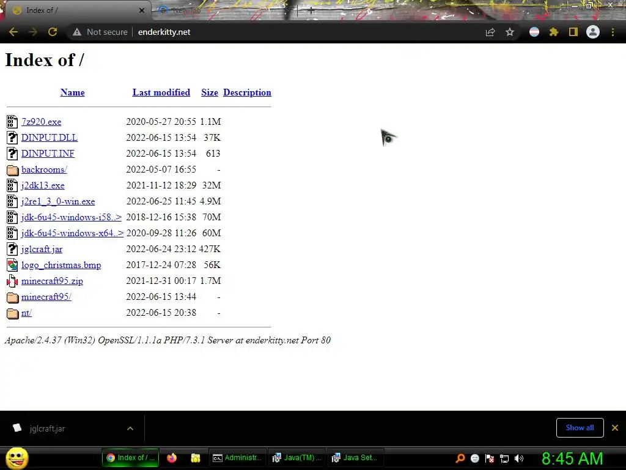
Task: Click the 8:45 AM taskbar clock
Action: [572, 458]
